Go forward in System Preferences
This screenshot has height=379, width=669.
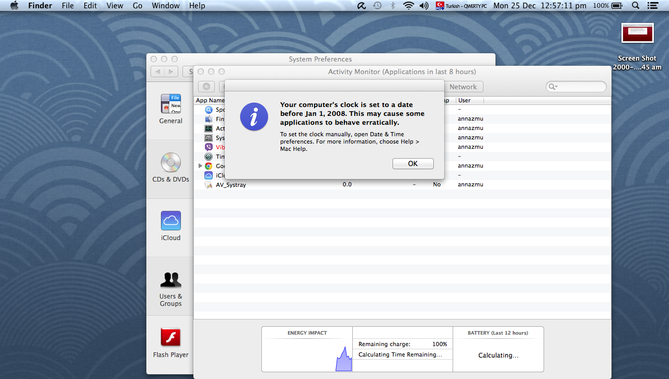click(171, 72)
